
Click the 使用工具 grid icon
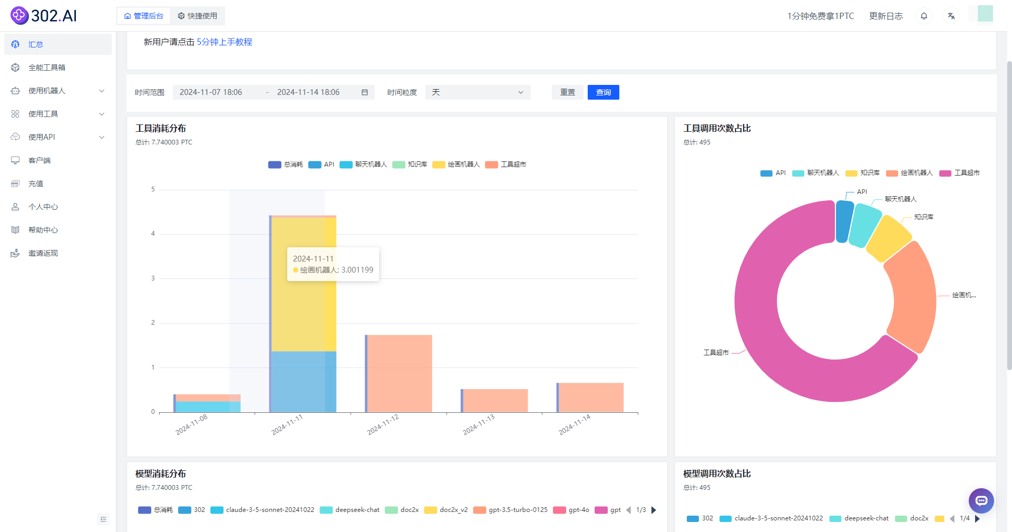[15, 114]
